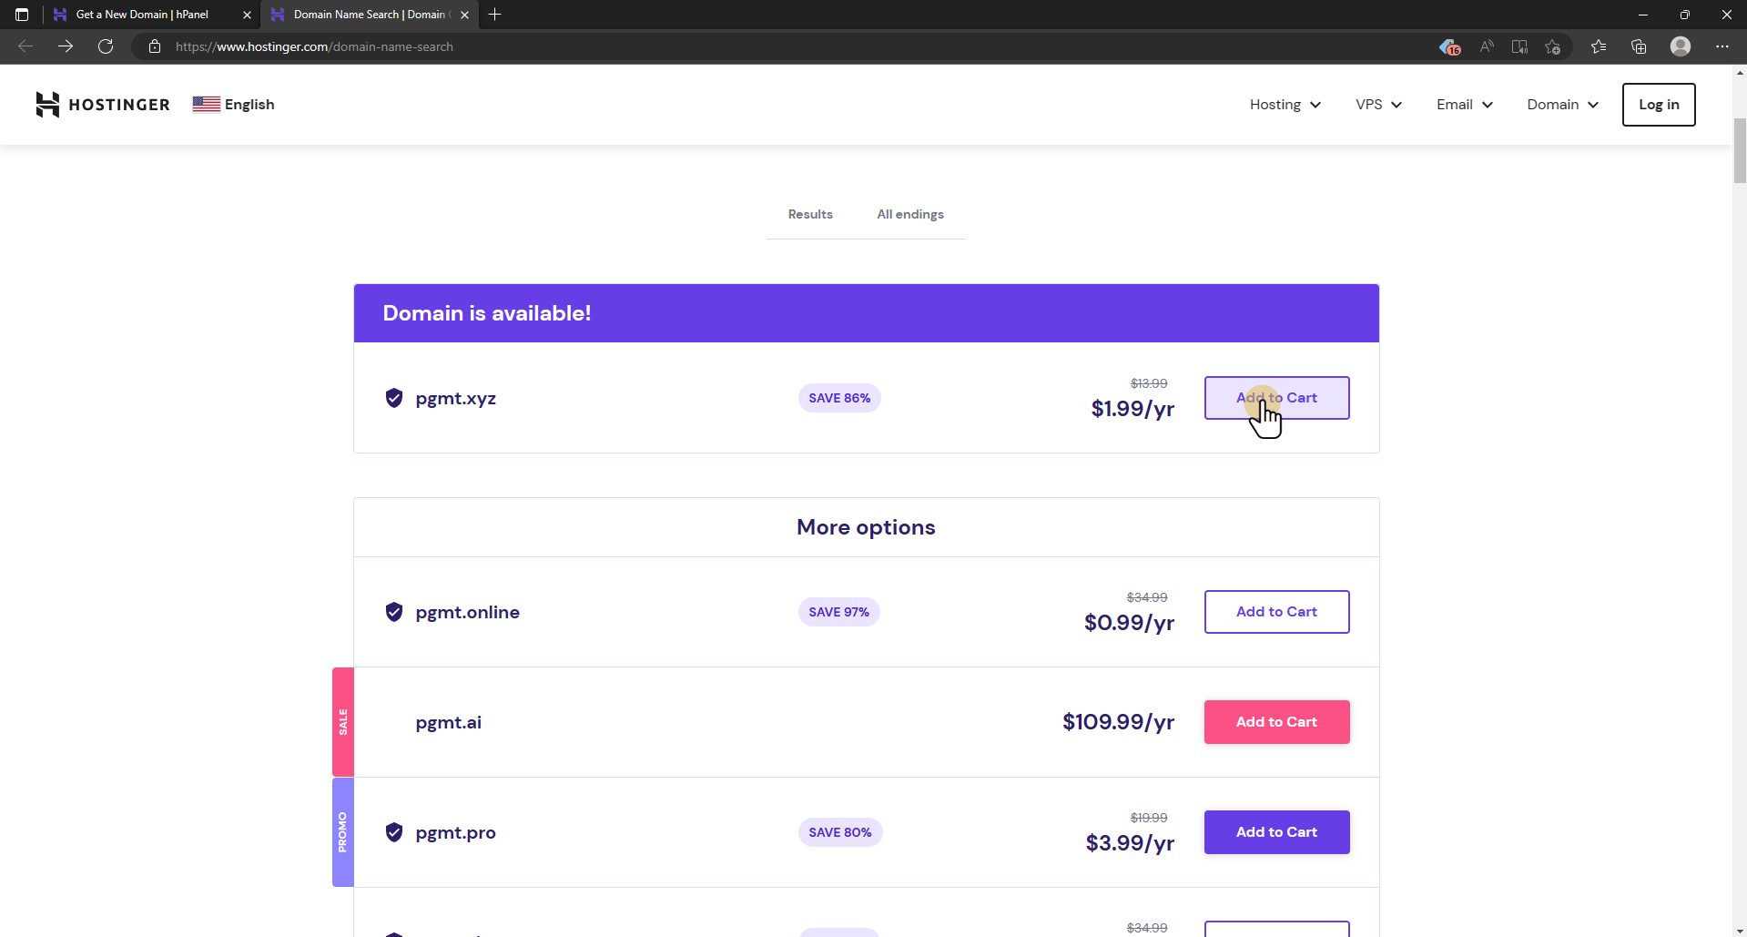Screen dimensions: 1747x937
Task: Click the Hostinger logo
Action: [103, 105]
